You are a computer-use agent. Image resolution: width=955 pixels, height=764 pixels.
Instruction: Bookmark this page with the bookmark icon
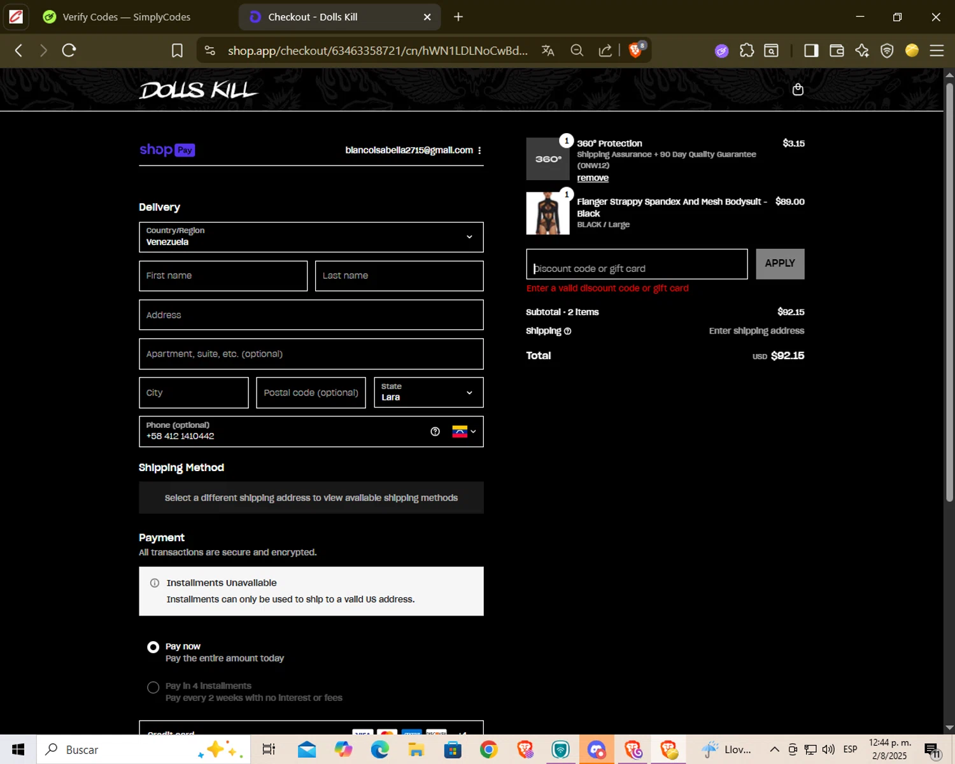177,50
